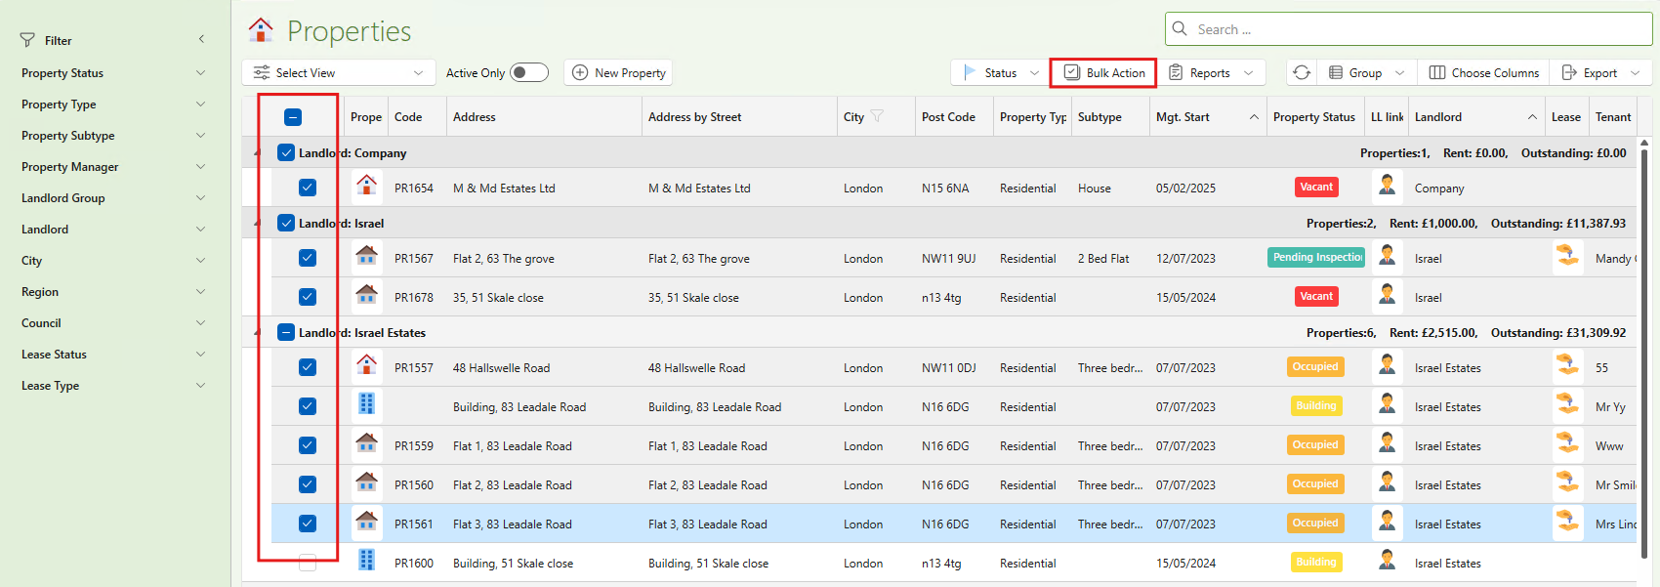Uncheck the checkbox for PR1567
1660x587 pixels.
(308, 258)
